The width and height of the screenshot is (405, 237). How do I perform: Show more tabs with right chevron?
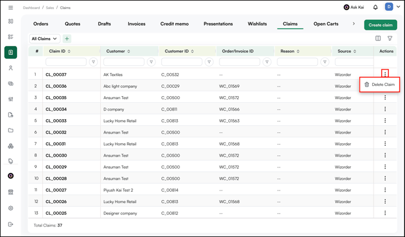pos(354,24)
